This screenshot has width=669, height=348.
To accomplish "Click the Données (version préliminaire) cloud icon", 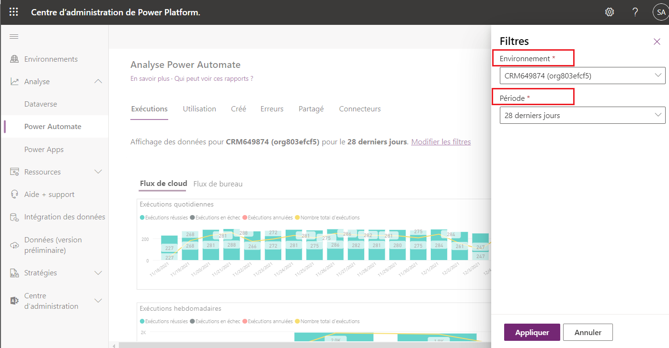I will point(14,245).
